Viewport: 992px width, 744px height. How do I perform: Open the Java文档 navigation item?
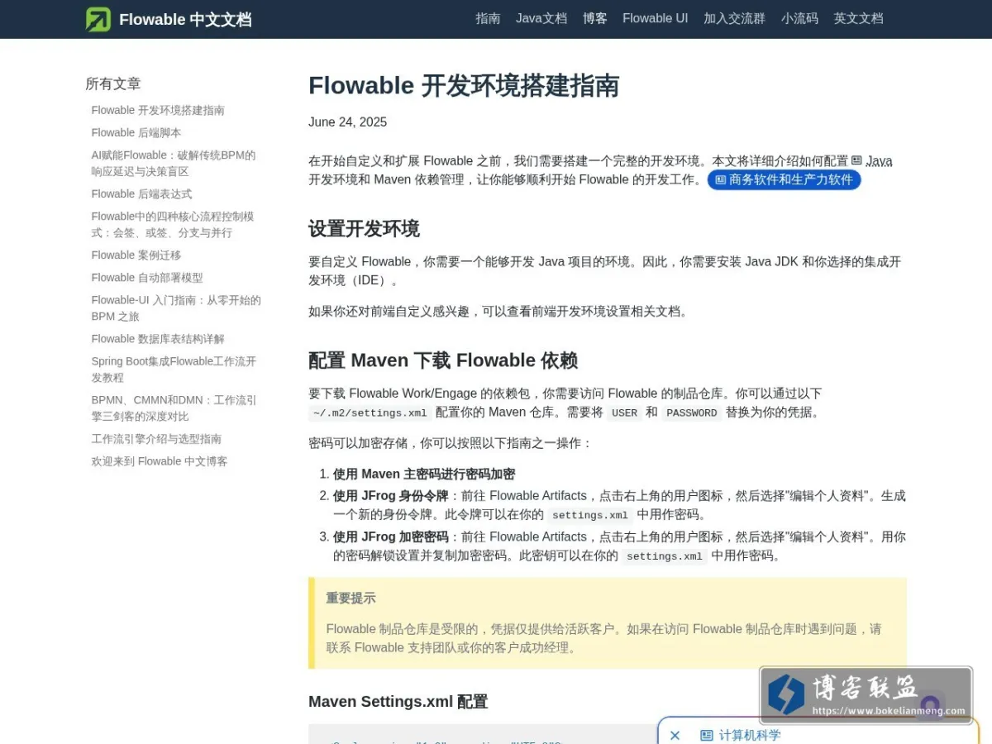tap(541, 18)
